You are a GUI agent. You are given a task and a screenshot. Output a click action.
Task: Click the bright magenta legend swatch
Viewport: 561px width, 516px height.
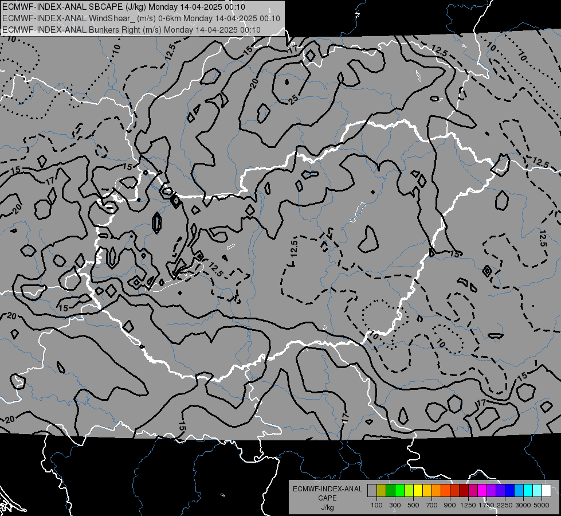click(482, 490)
